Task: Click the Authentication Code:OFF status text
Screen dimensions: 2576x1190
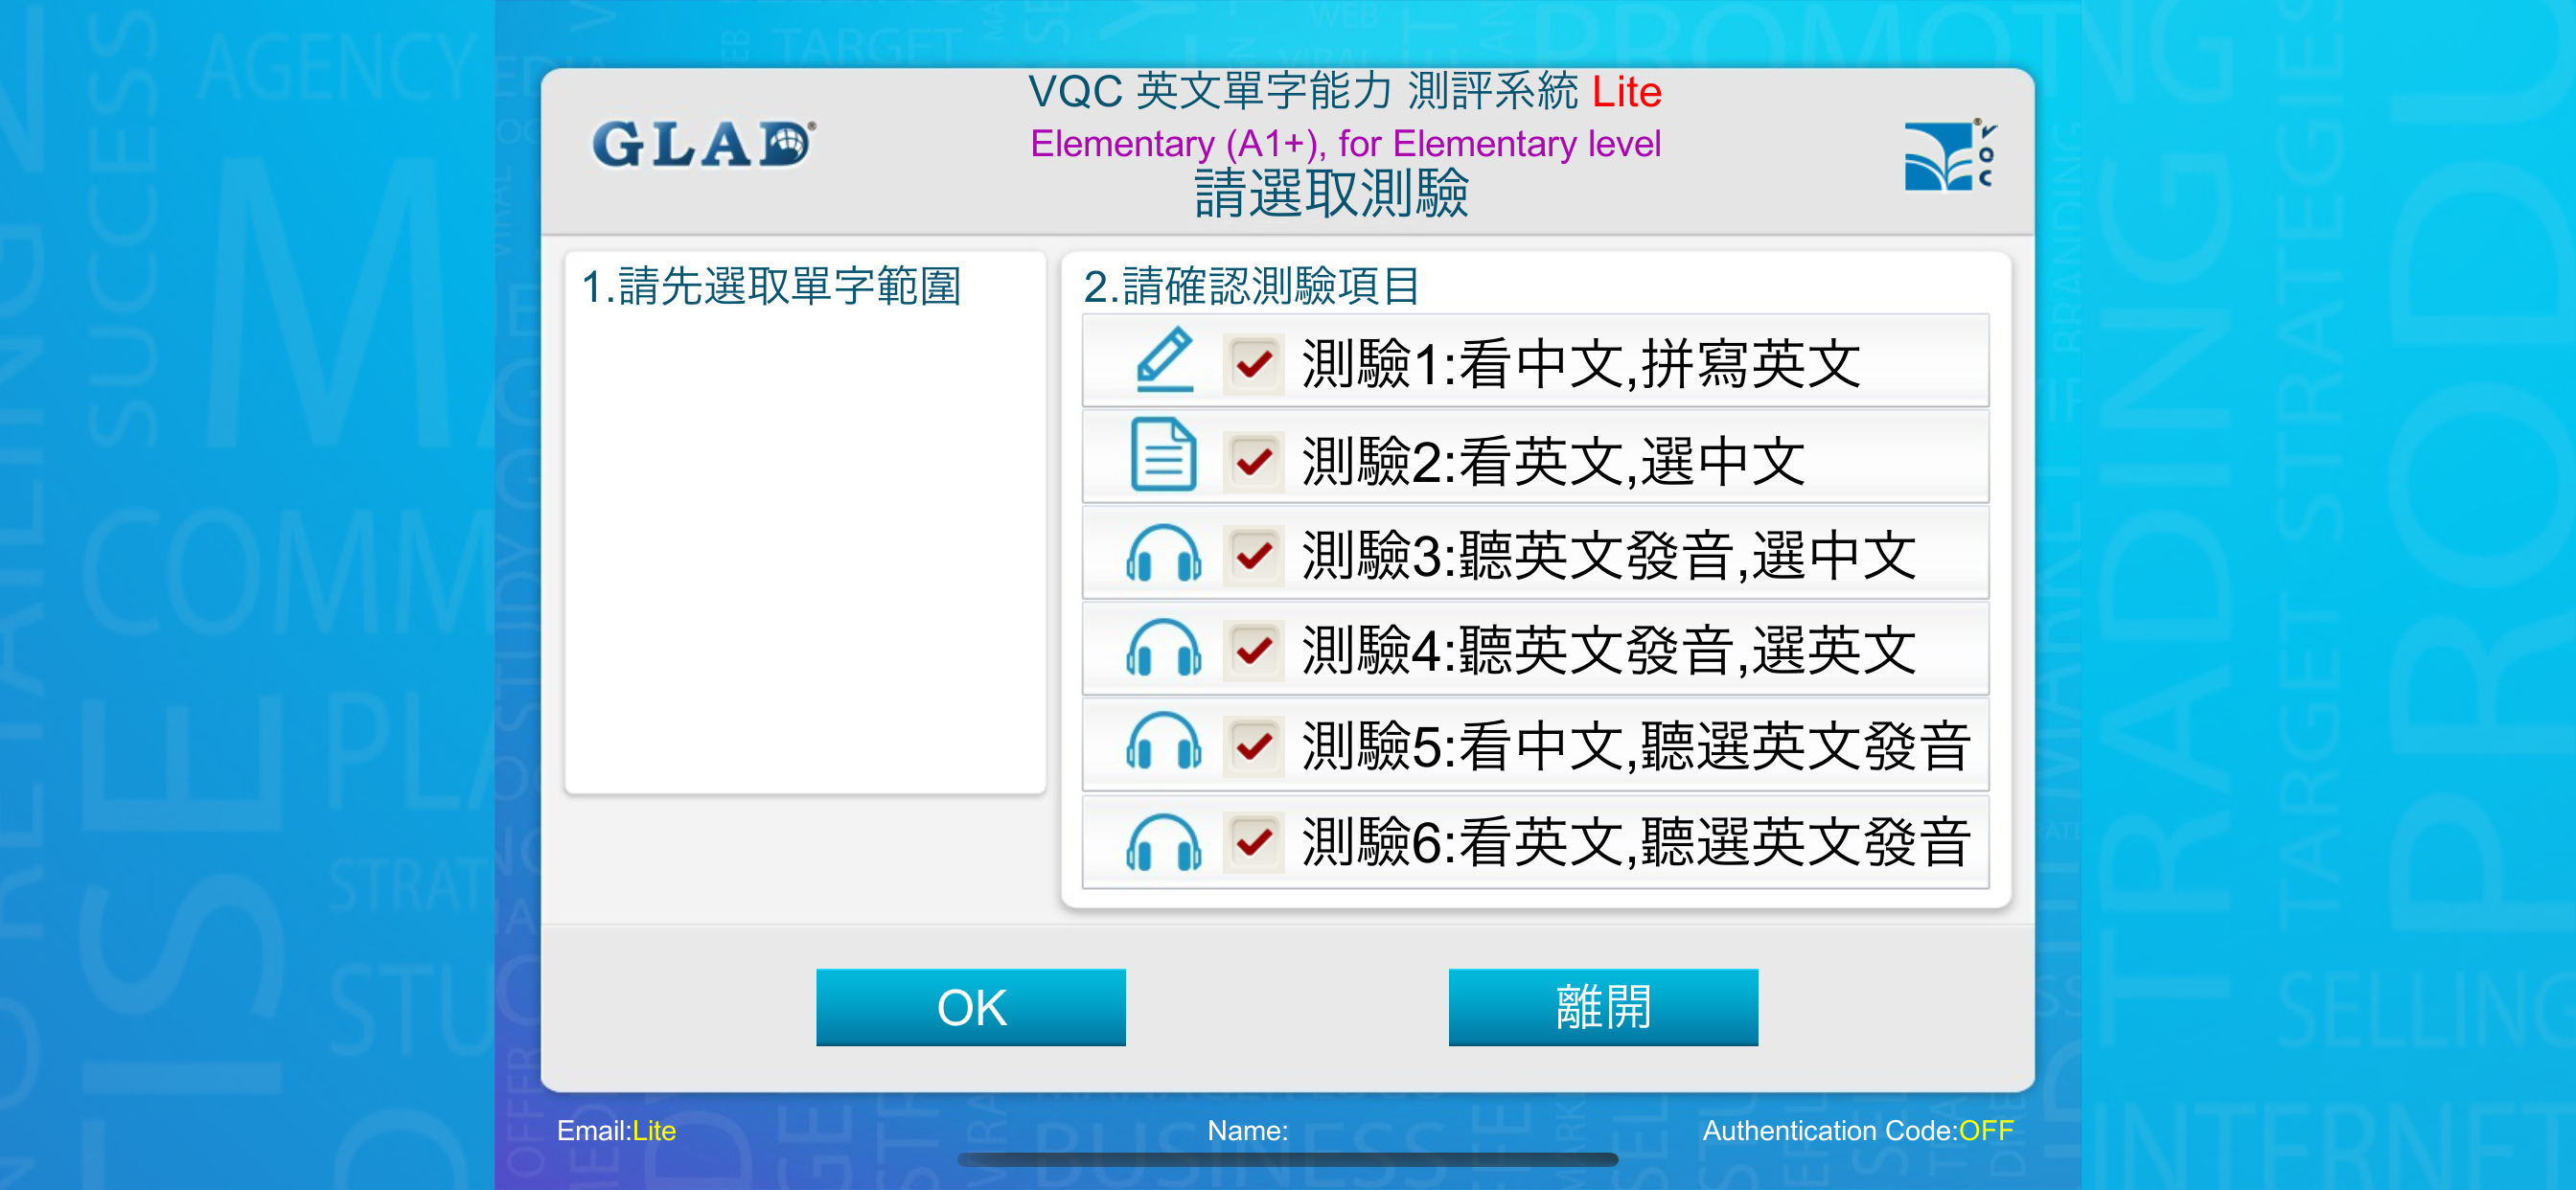Action: (1858, 1130)
